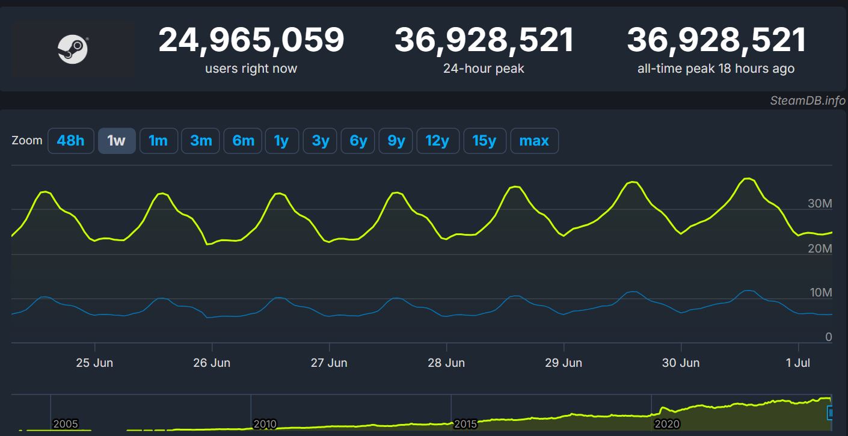
Task: Click the 2005 marker in navigator
Action: pos(66,424)
